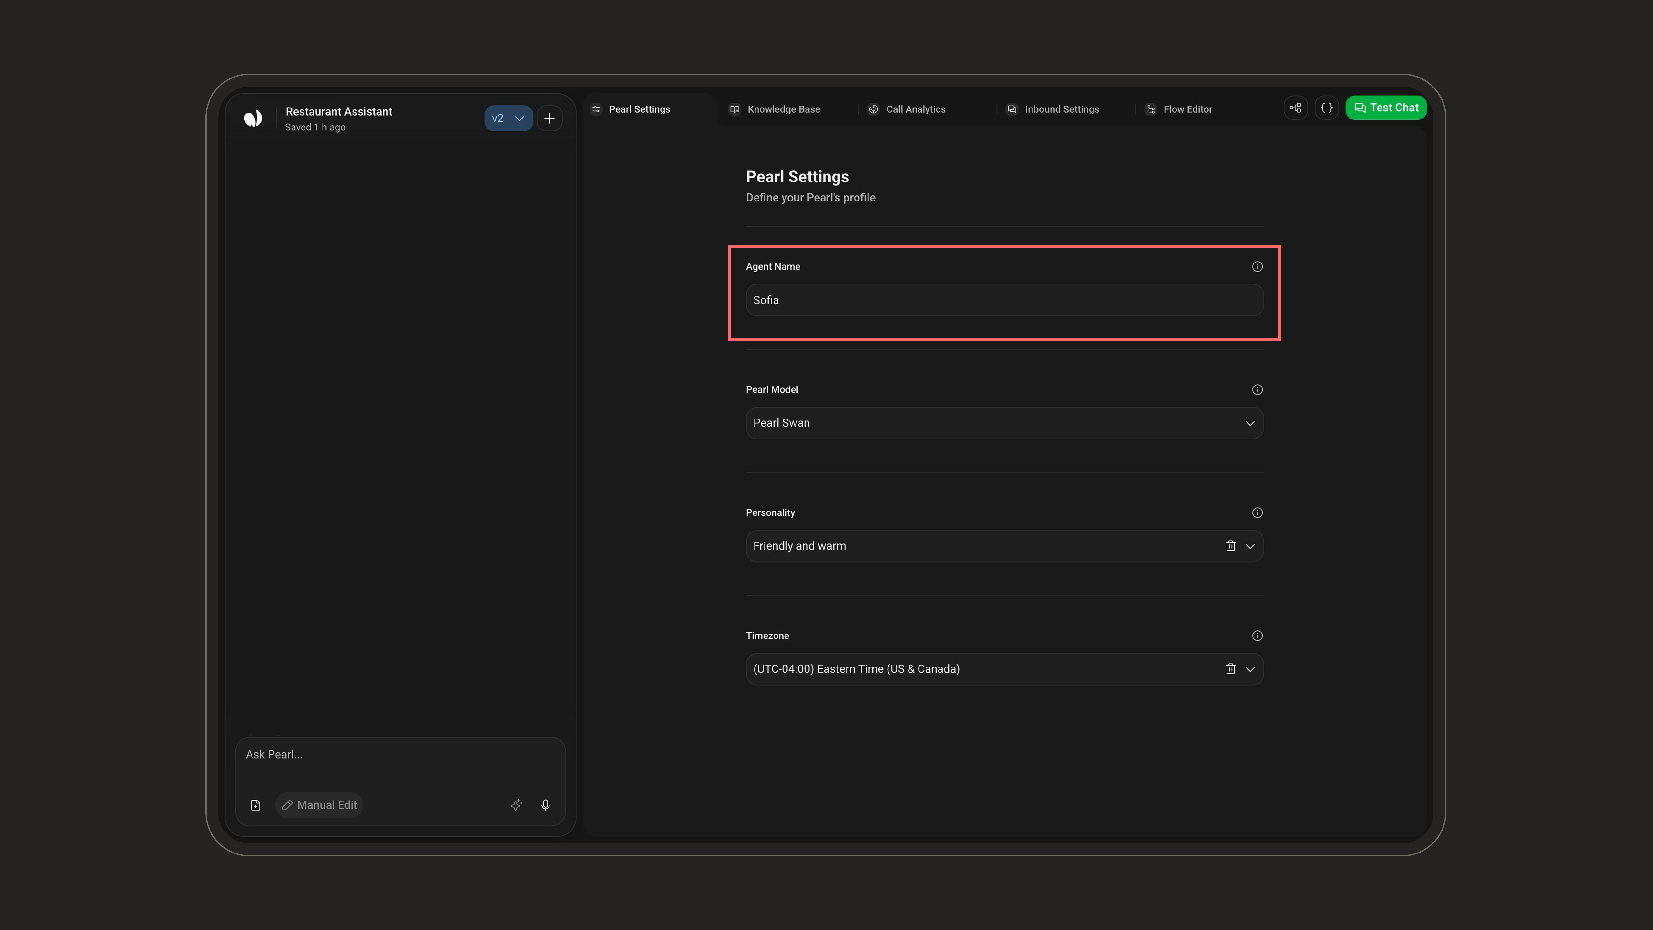1653x930 pixels.
Task: Click 'Define your Pearl's profile' subtitle
Action: [x=810, y=198]
